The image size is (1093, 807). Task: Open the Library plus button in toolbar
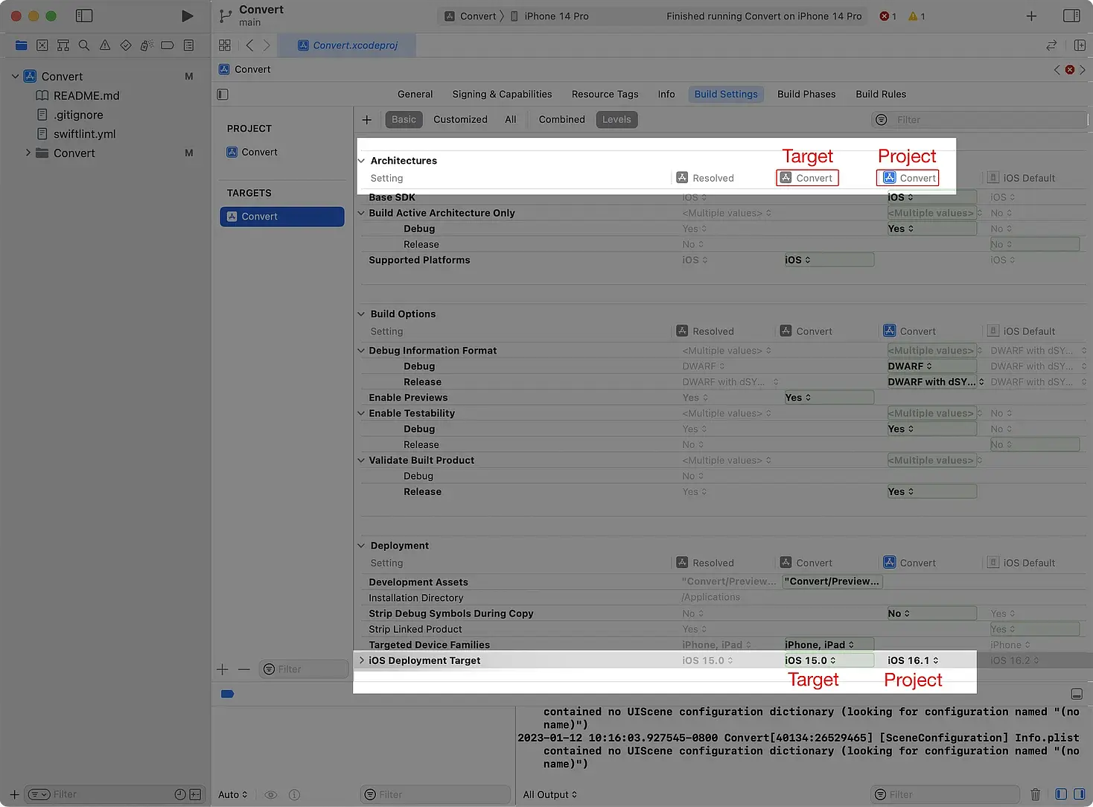(x=1031, y=16)
